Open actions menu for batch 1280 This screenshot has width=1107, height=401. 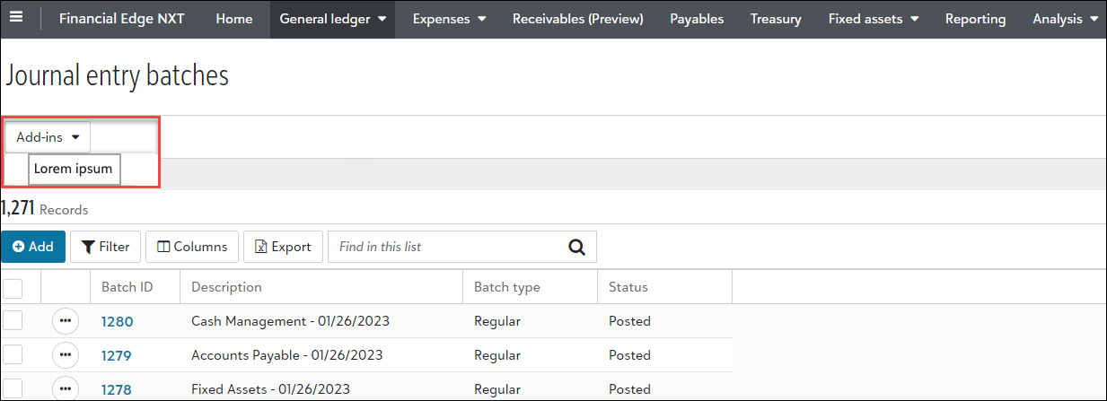click(x=65, y=321)
